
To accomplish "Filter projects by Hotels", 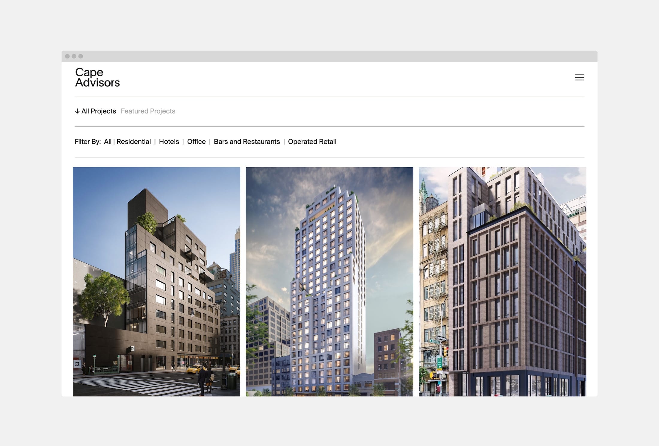I will coord(169,142).
